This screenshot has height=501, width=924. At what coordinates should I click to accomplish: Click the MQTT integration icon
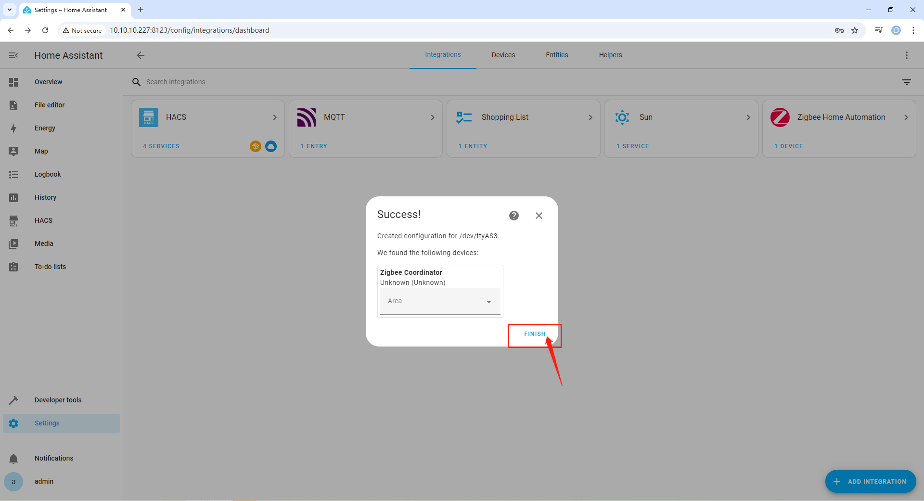[x=307, y=117]
